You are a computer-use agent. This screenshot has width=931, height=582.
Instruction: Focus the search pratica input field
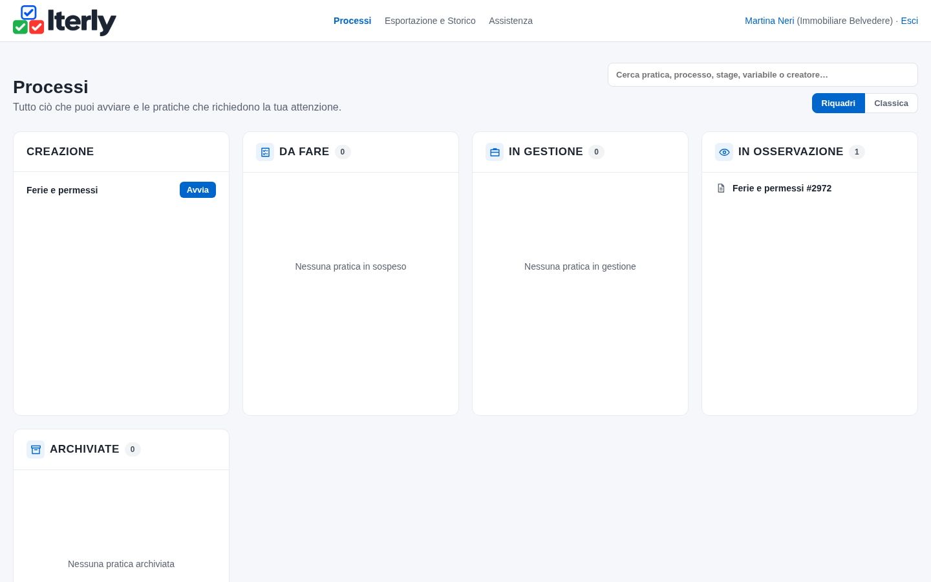[763, 74]
